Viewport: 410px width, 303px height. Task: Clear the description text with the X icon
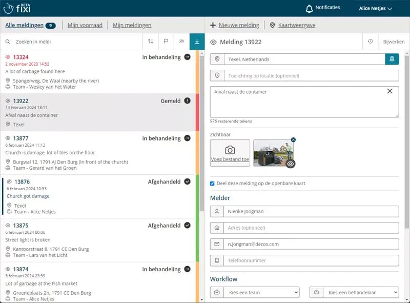point(389,91)
